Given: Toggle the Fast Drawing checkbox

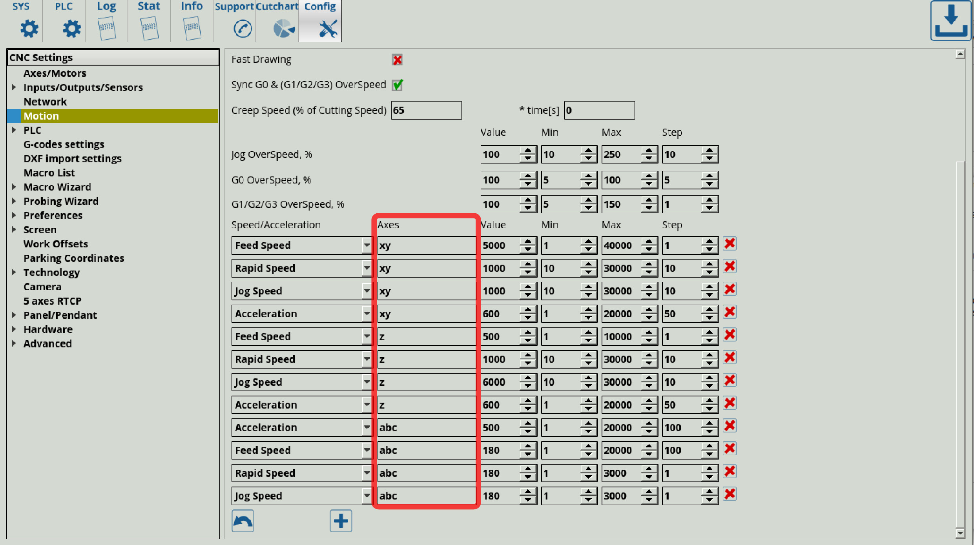Looking at the screenshot, I should coord(397,60).
